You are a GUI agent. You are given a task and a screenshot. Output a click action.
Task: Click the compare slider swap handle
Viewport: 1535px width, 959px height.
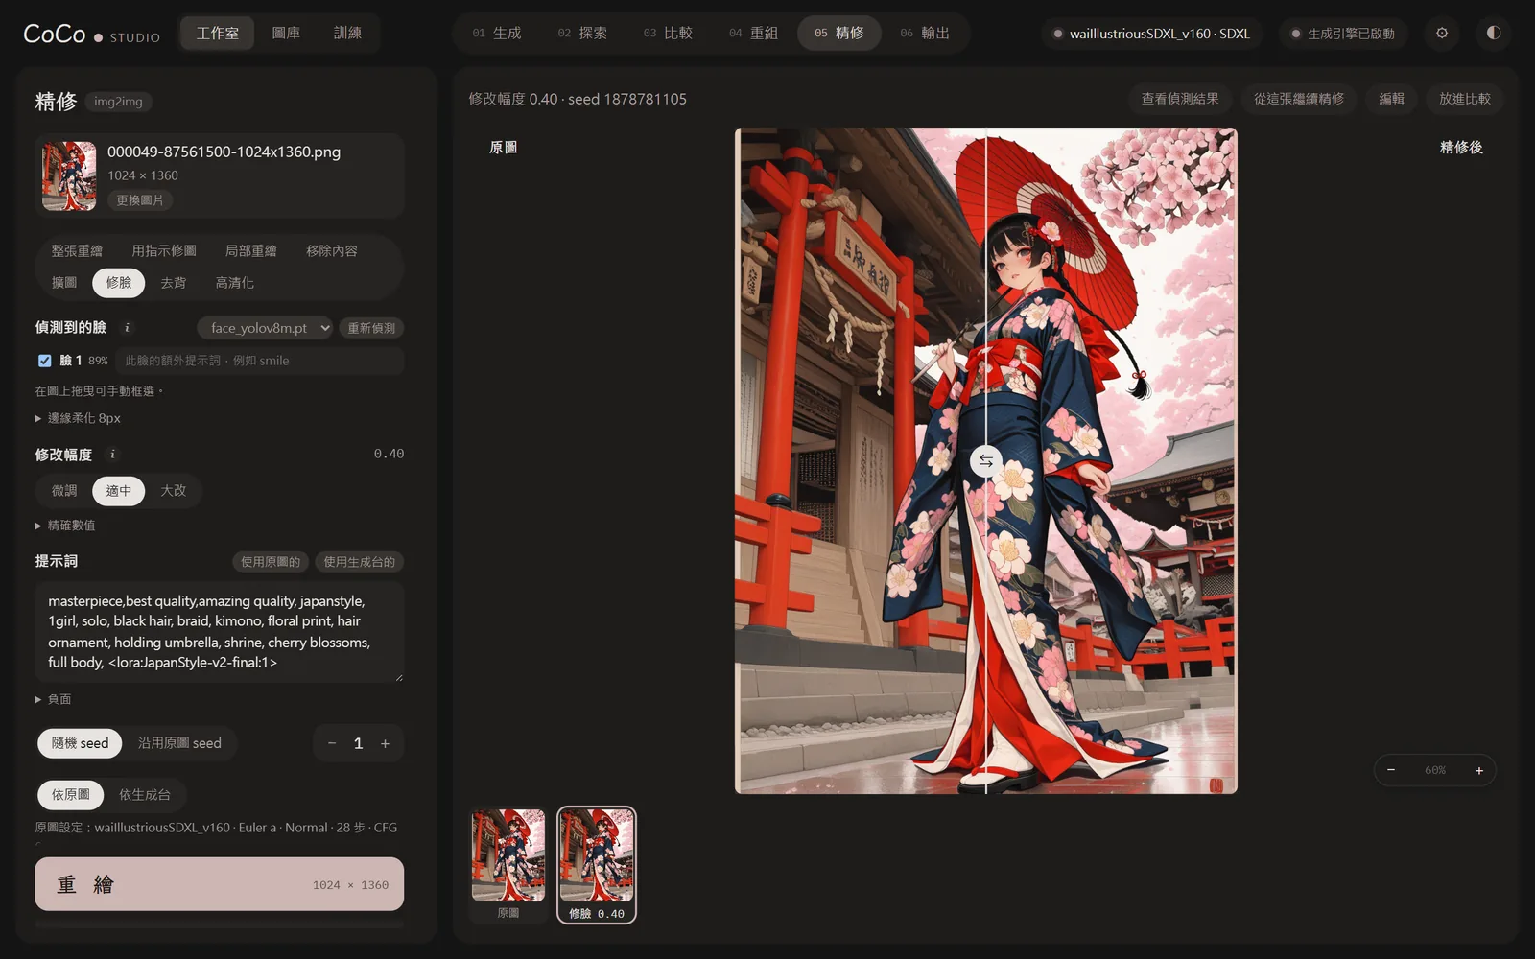[x=985, y=461]
